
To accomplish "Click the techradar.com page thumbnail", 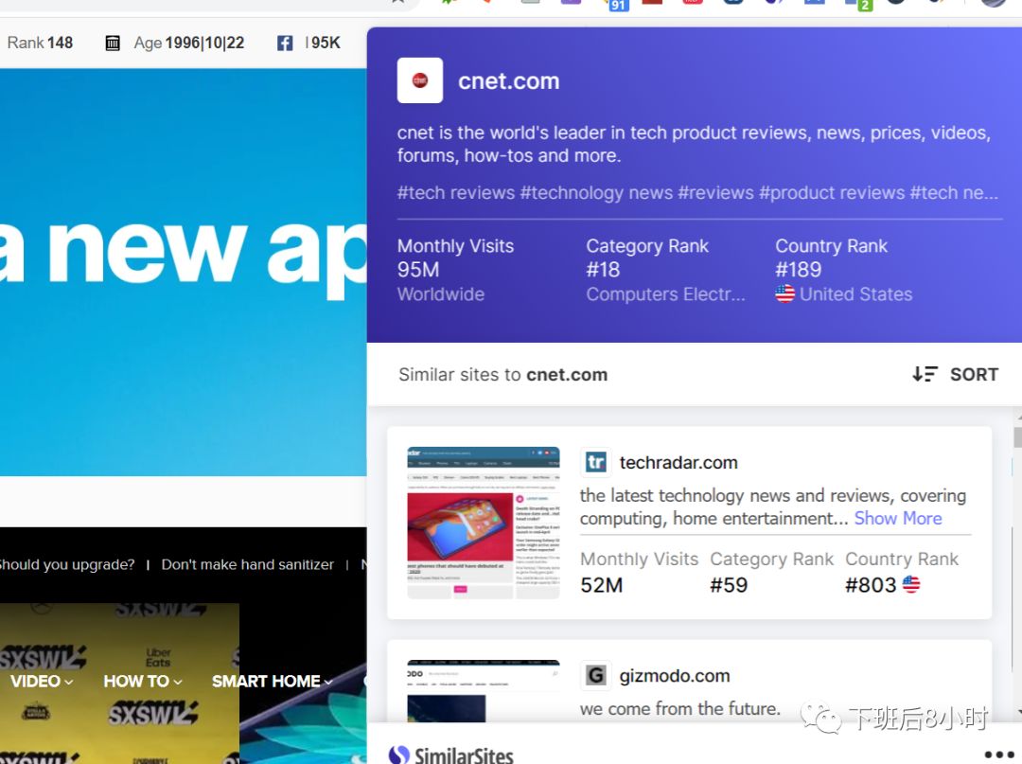I will [483, 523].
